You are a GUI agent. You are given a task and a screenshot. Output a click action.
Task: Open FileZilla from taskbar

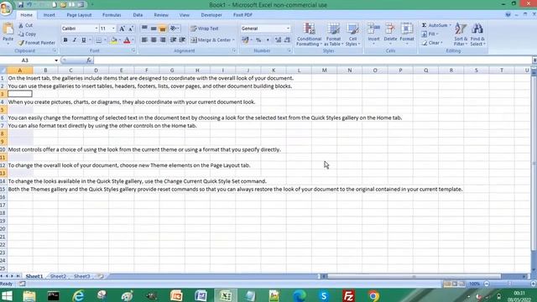tap(348, 295)
